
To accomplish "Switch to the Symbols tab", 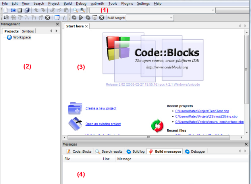I will pos(28,31).
